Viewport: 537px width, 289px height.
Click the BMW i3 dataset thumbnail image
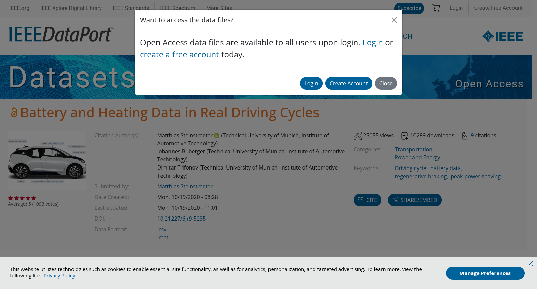point(47,160)
